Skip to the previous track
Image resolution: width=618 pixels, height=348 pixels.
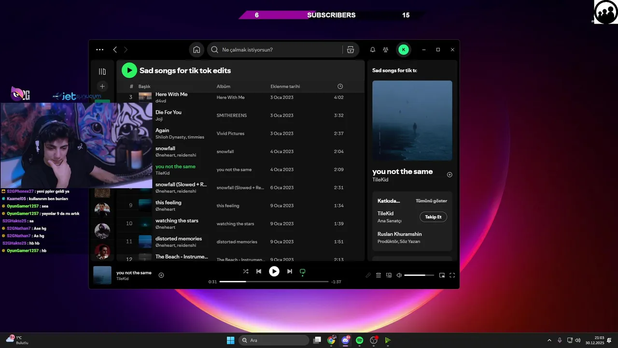pos(259,271)
